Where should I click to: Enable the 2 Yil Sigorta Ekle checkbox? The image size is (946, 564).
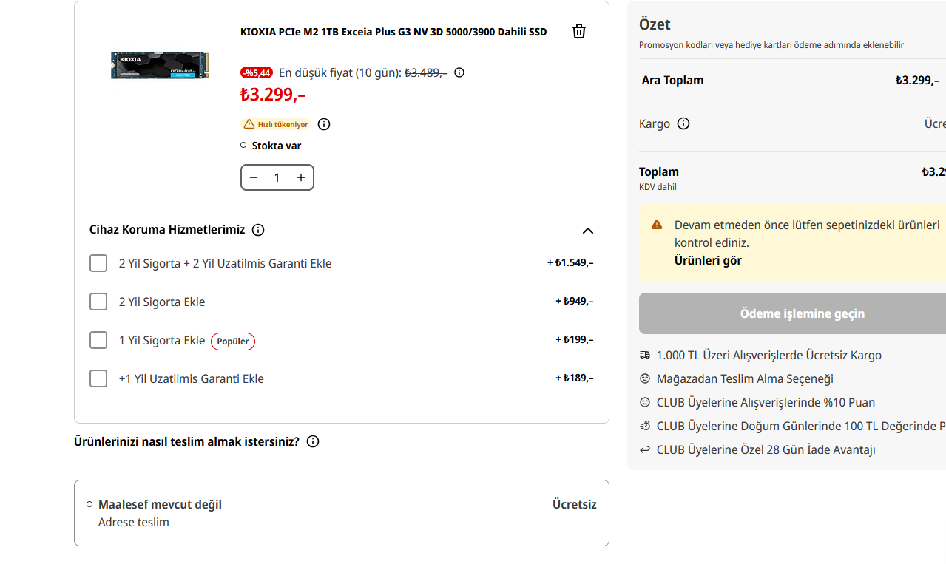pos(98,302)
